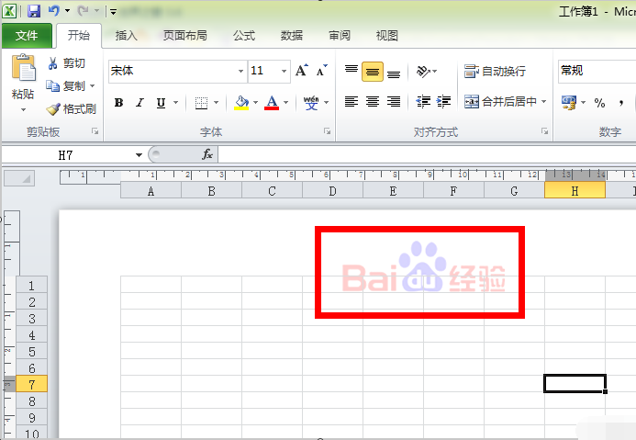Center cell text horizontally
Viewport: 636px width, 440px height.
(x=373, y=101)
